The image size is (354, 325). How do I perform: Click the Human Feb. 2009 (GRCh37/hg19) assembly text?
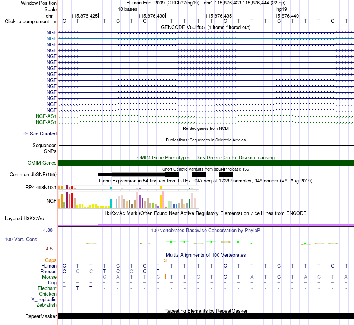pyautogui.click(x=163, y=3)
